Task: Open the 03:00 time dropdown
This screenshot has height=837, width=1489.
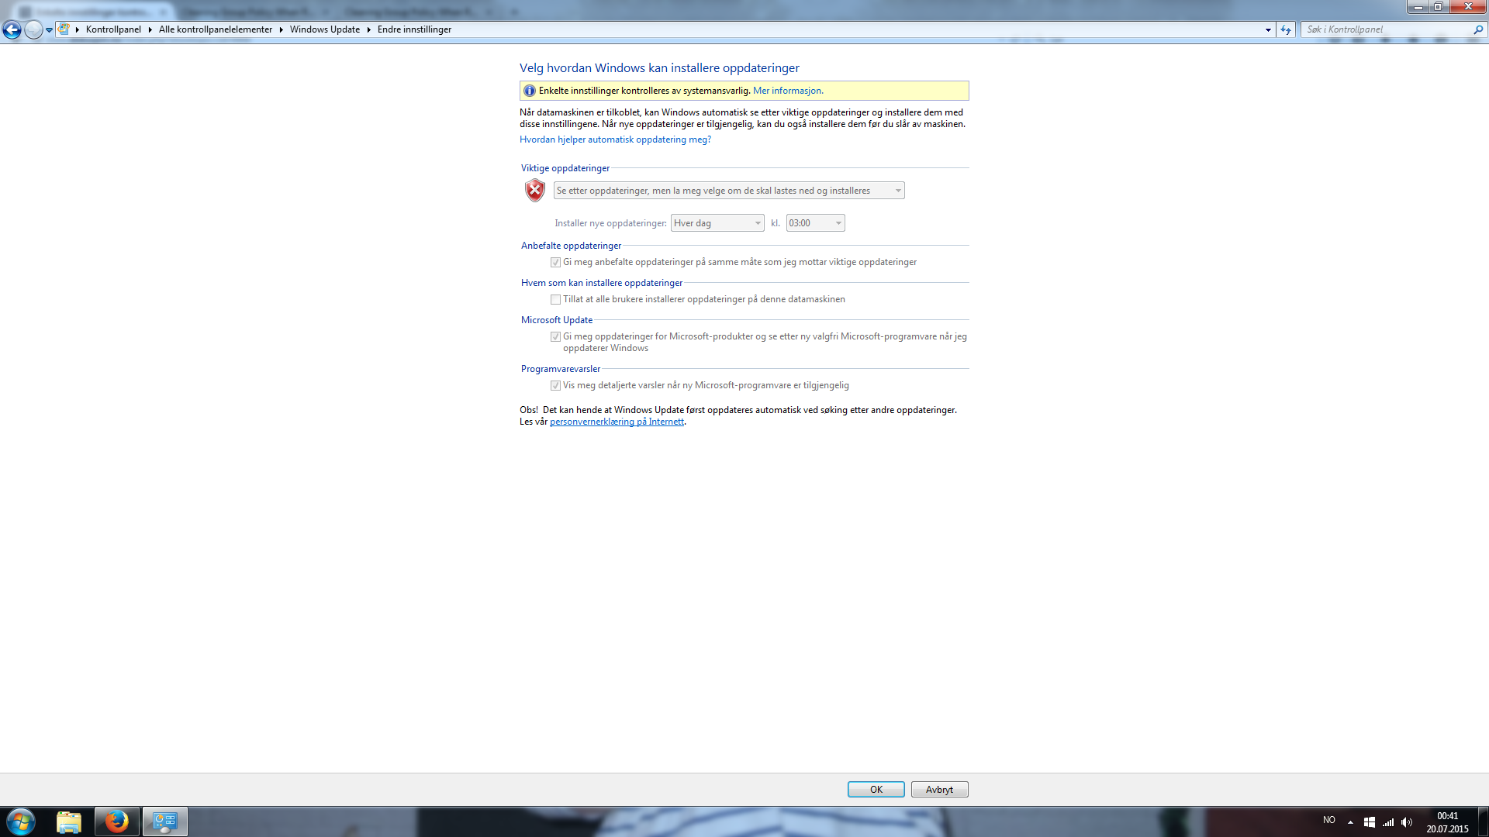Action: (x=815, y=223)
